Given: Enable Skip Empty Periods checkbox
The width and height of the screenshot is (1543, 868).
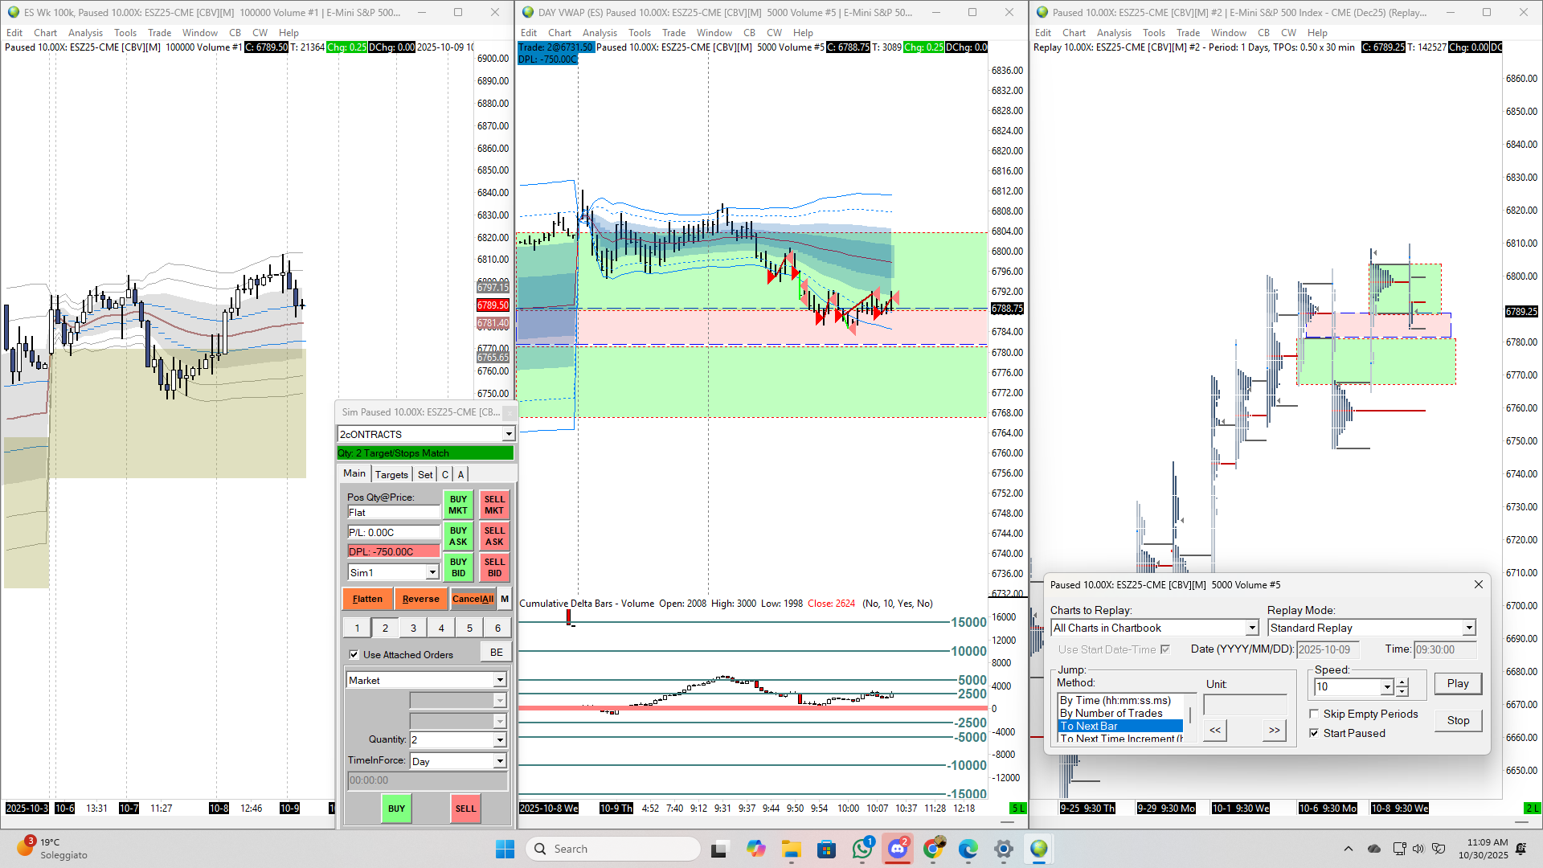Looking at the screenshot, I should [x=1315, y=714].
